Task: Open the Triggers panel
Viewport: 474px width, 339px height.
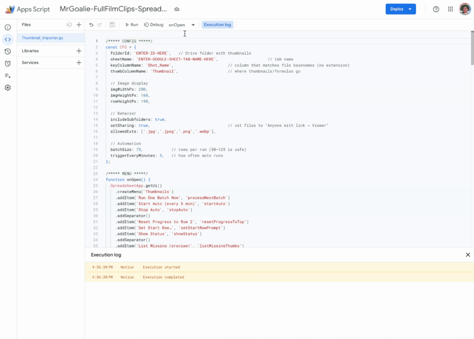Action: (x=8, y=63)
